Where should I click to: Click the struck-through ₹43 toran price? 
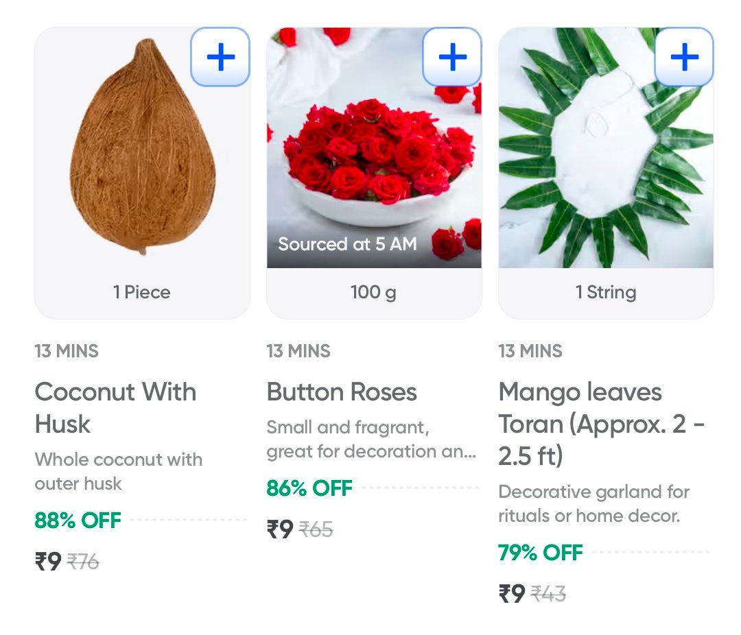pos(549,594)
